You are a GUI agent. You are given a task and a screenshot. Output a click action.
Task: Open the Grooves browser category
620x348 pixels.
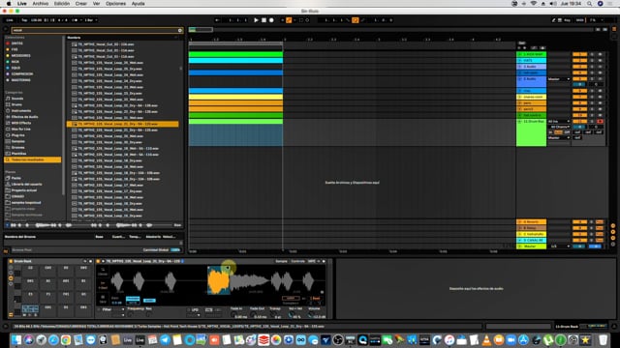pos(18,148)
